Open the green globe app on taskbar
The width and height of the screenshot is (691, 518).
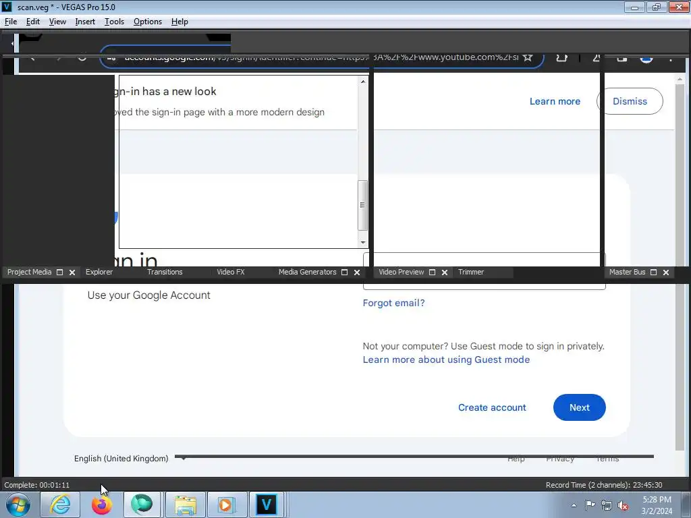[x=142, y=505]
